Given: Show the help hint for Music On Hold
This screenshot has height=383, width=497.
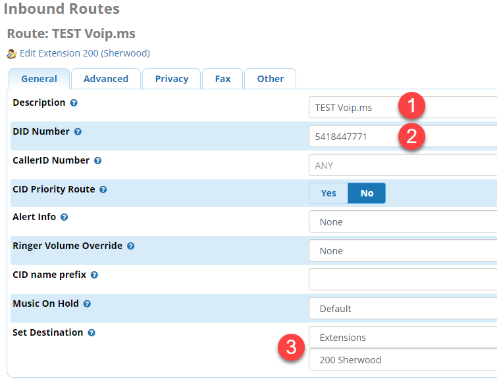Looking at the screenshot, I should 87,304.
